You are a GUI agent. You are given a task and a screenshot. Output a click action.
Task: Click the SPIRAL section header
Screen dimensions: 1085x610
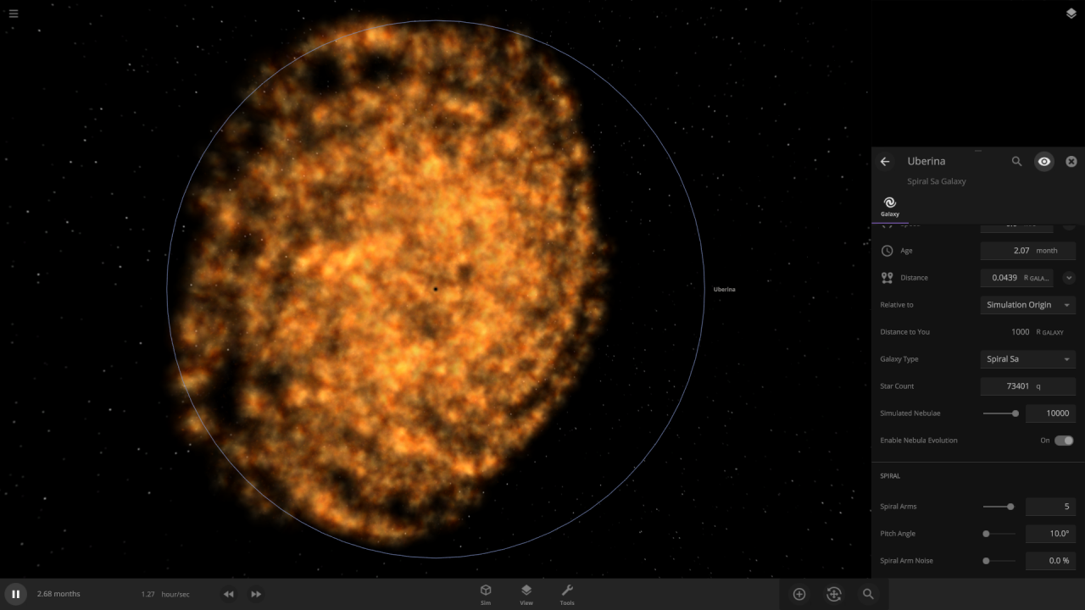coord(890,476)
